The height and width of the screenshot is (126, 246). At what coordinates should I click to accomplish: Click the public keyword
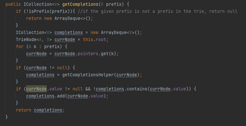click(x=13, y=4)
